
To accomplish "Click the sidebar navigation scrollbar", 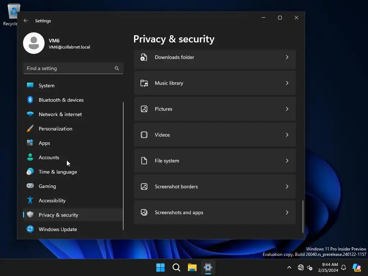I will [123, 166].
